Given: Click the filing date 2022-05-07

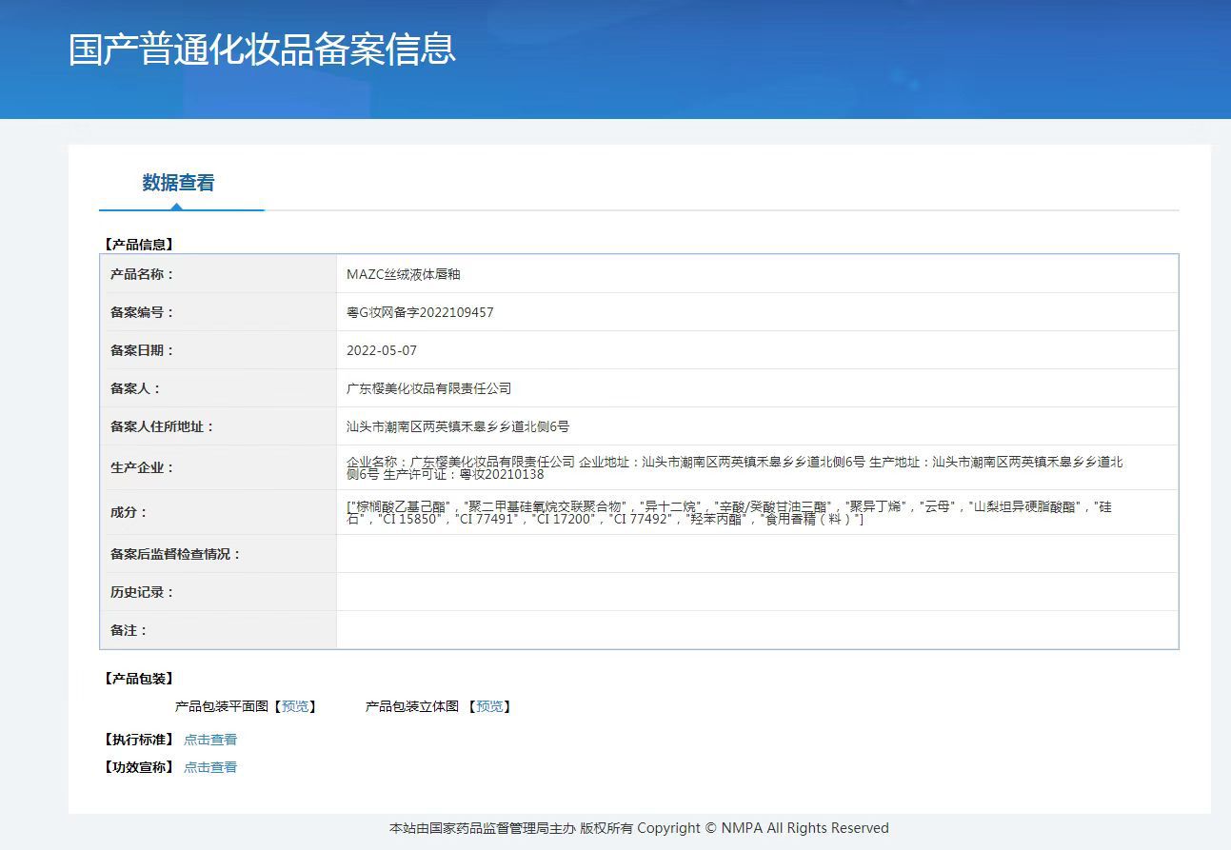Looking at the screenshot, I should [x=382, y=350].
